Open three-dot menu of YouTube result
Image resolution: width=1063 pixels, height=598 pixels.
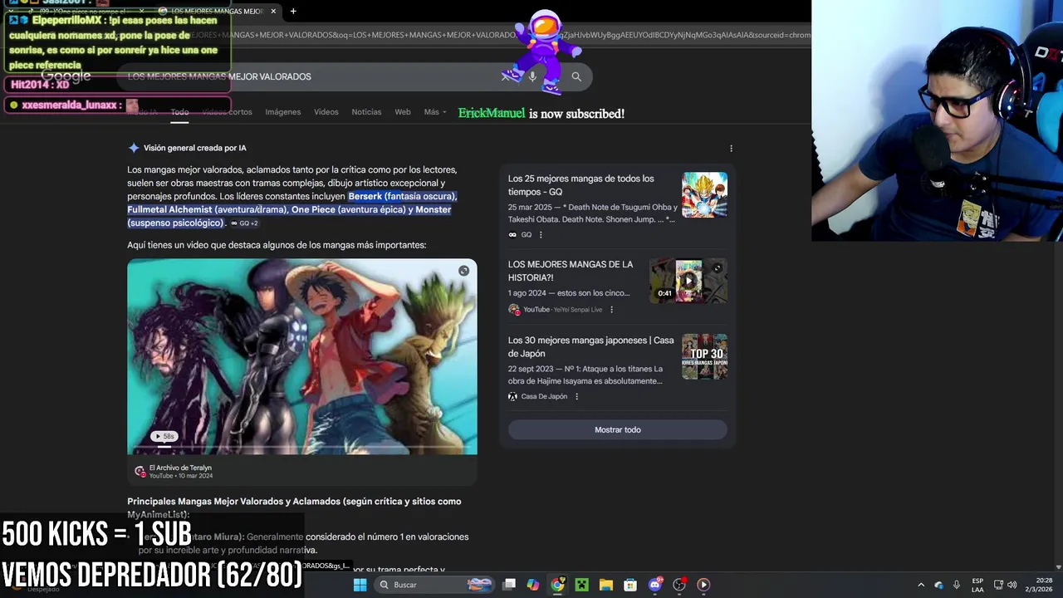pos(611,310)
